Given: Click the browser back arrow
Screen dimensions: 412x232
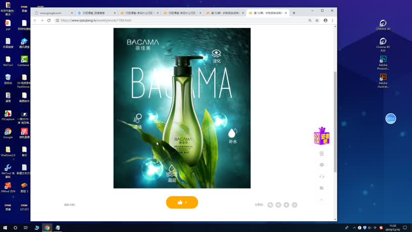Looking at the screenshot, I should coord(35,20).
